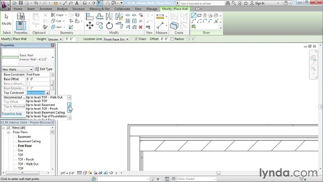Click the Create Similar icon

coord(174,26)
